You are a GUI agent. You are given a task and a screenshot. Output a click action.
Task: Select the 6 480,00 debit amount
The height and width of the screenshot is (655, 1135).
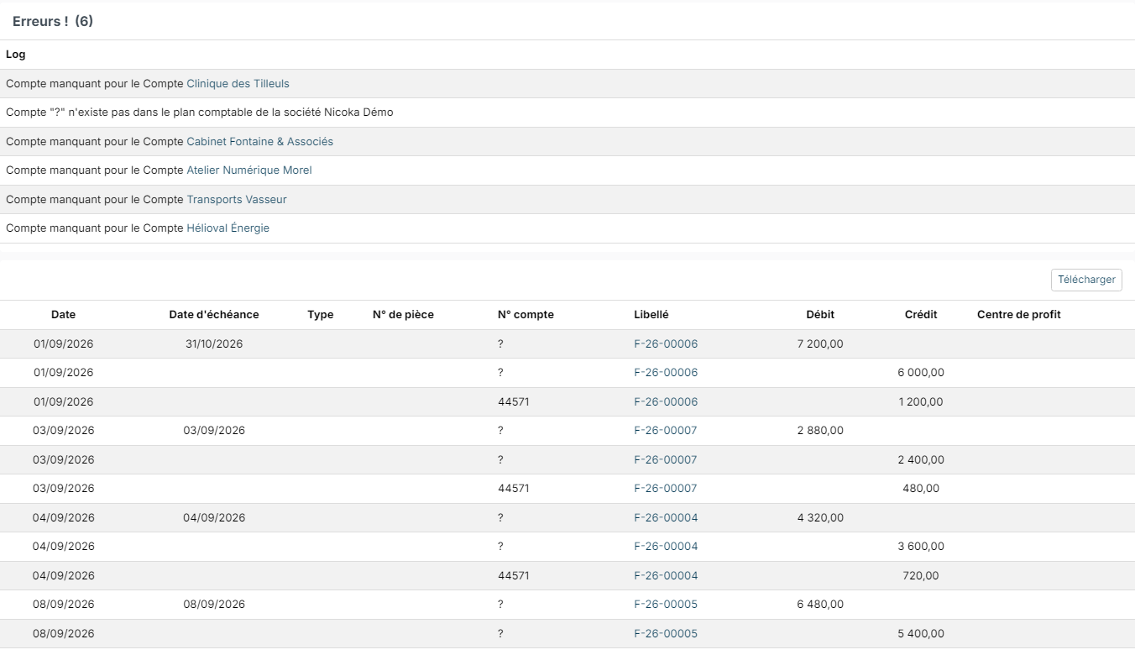tap(820, 604)
